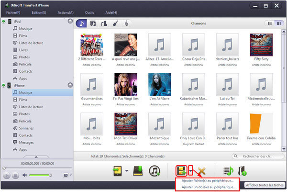The image size is (287, 192).
Task: Click the device info icon
Action: coord(243,171)
